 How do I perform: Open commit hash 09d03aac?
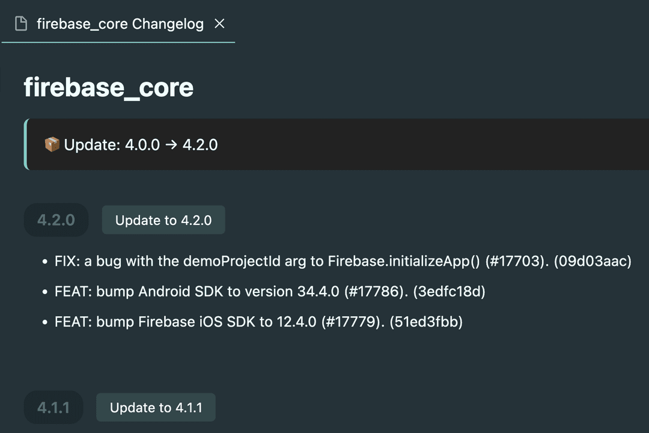pos(593,262)
